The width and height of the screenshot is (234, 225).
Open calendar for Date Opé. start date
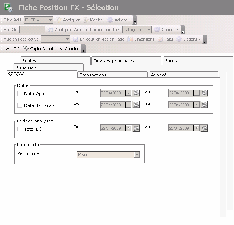[136, 93]
